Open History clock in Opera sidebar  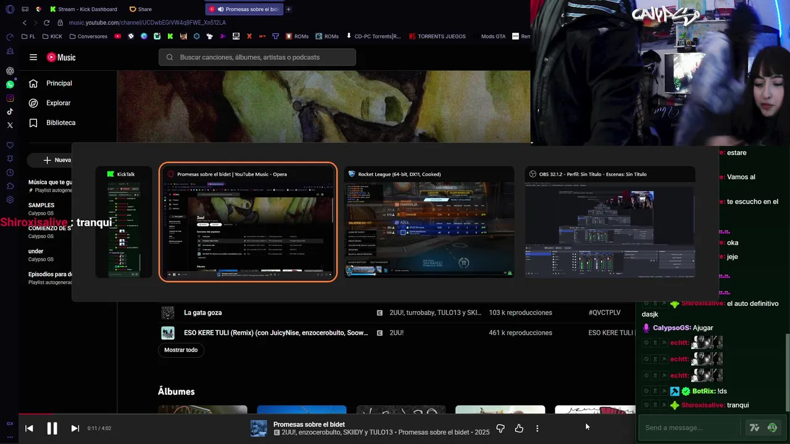[10, 173]
